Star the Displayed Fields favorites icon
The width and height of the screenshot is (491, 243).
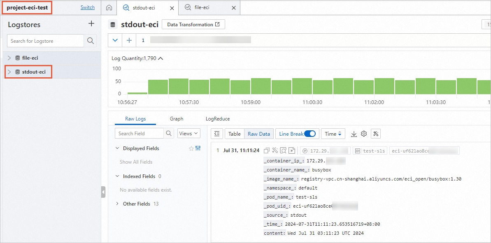191,148
